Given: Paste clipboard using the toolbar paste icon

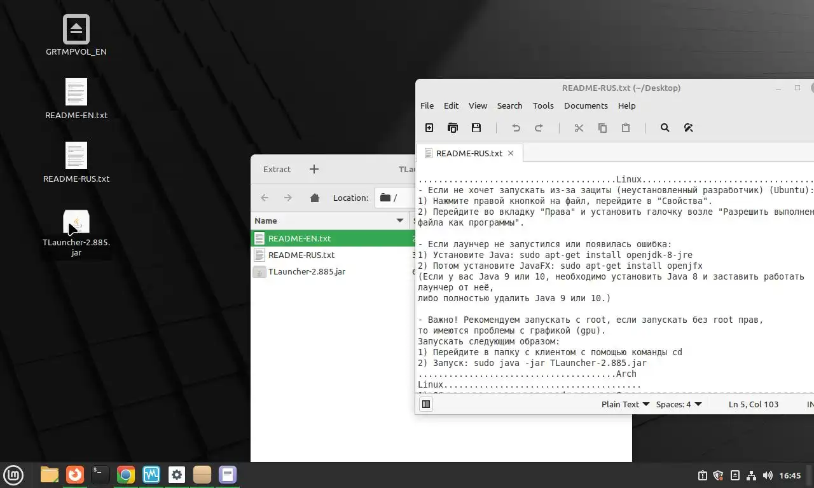Looking at the screenshot, I should coord(626,128).
